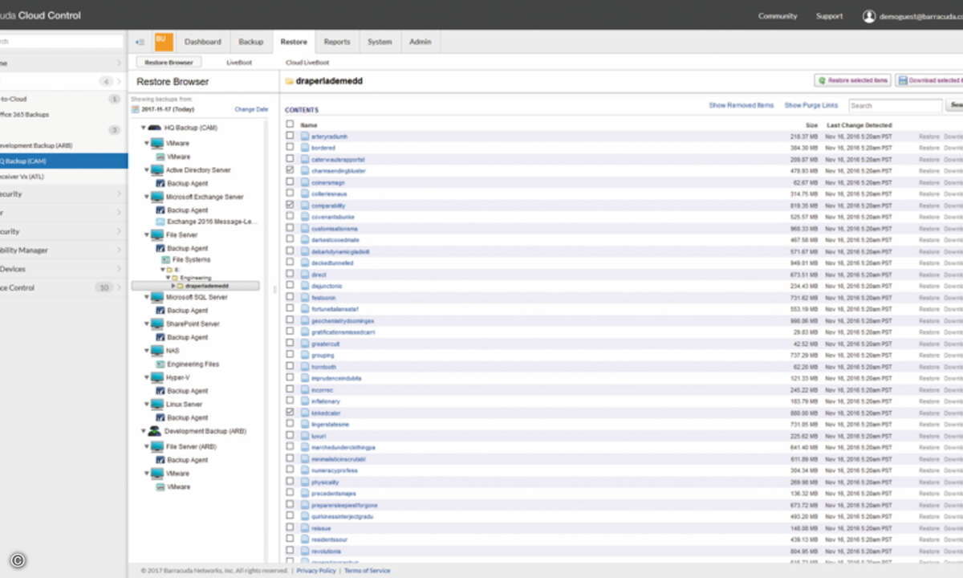Uncheck the kinkedcater checkbox
963x578 pixels.
pyautogui.click(x=290, y=413)
